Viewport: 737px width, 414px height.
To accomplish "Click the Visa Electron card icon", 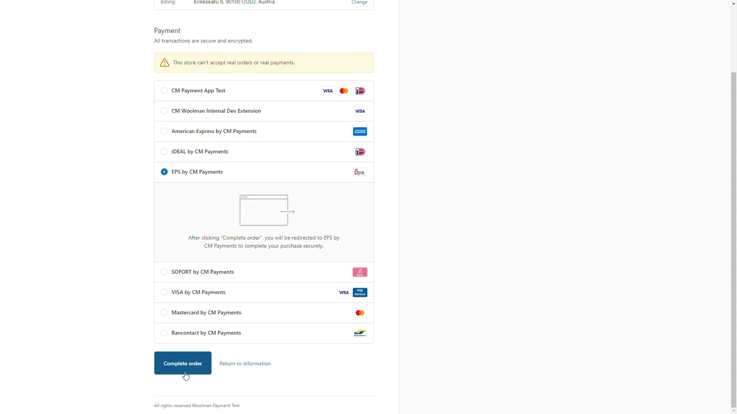I will click(x=360, y=293).
